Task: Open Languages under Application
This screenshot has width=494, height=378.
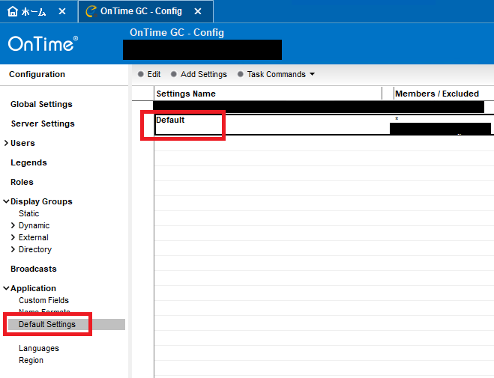Action: pos(39,348)
